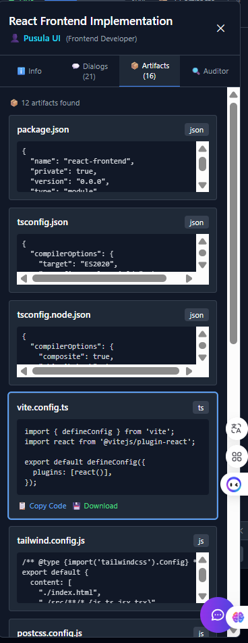Screen dimensions: 248x643
Task: Click the json badge on package.json
Action: [197, 130]
